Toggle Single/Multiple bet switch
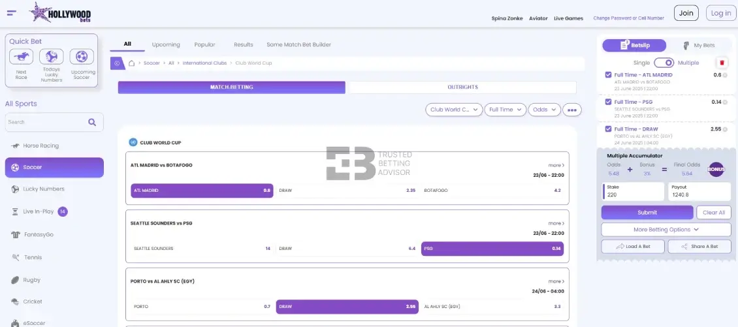Screen dimensions: 738x327 tap(664, 63)
